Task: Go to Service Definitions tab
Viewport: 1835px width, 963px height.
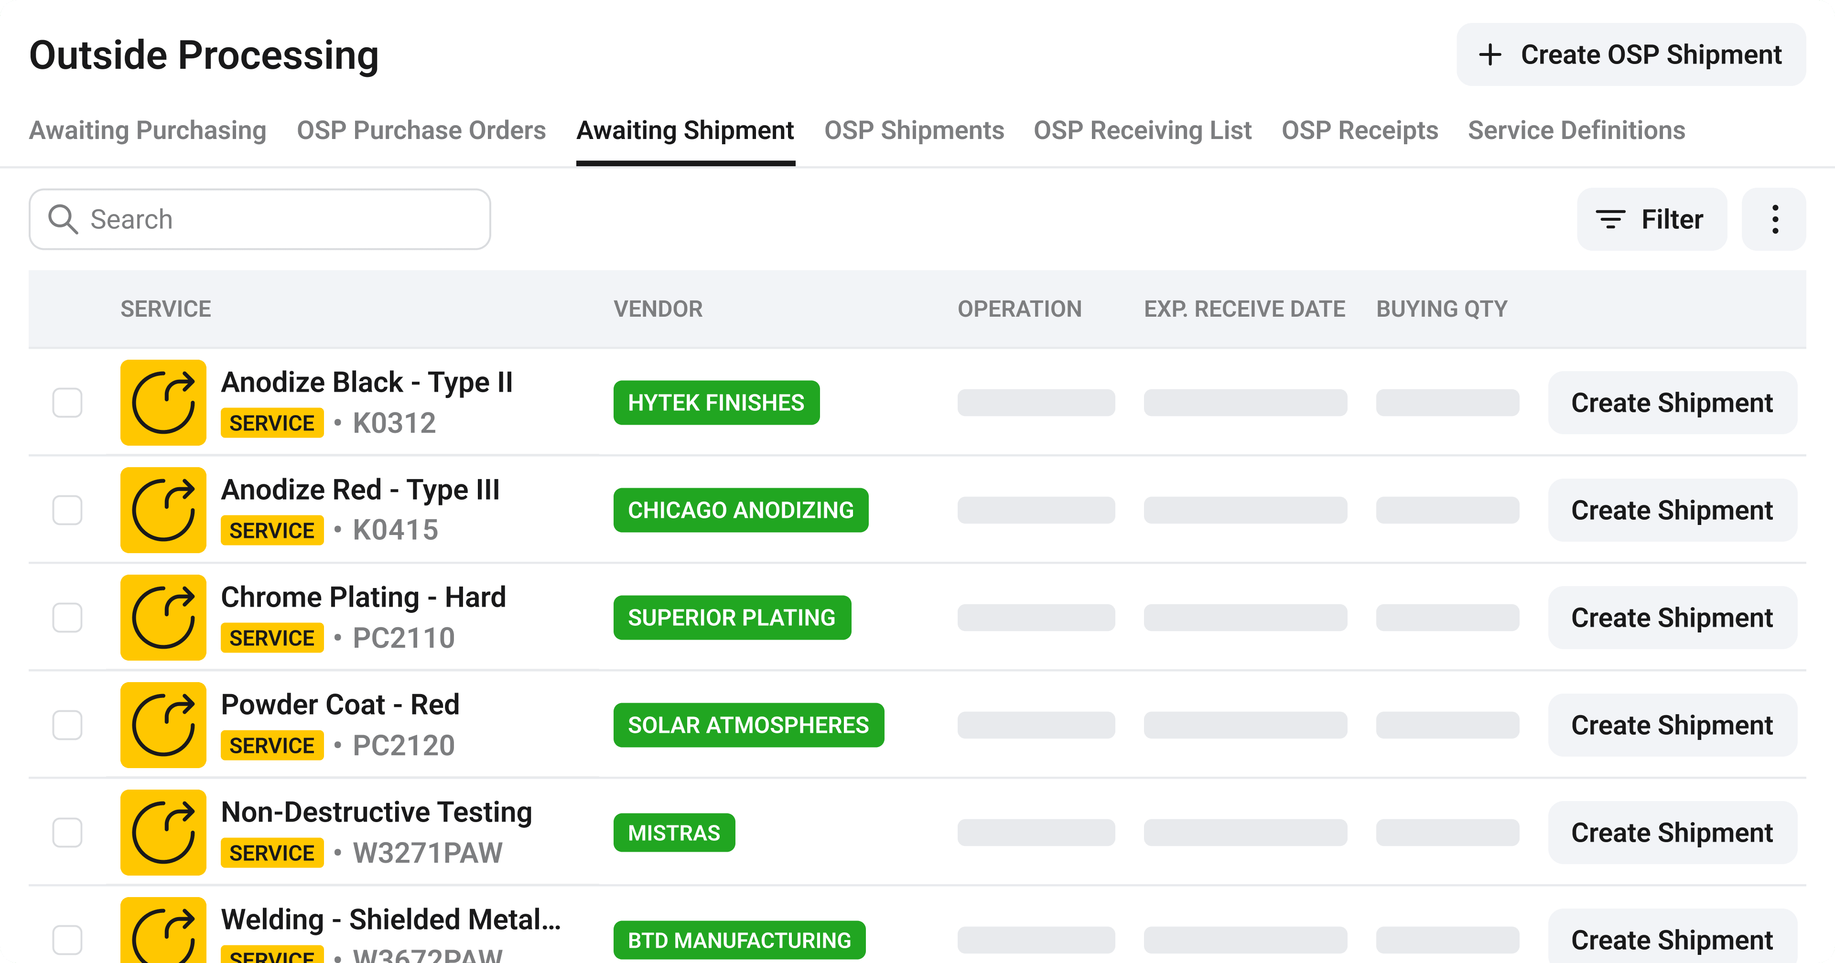Action: tap(1576, 130)
